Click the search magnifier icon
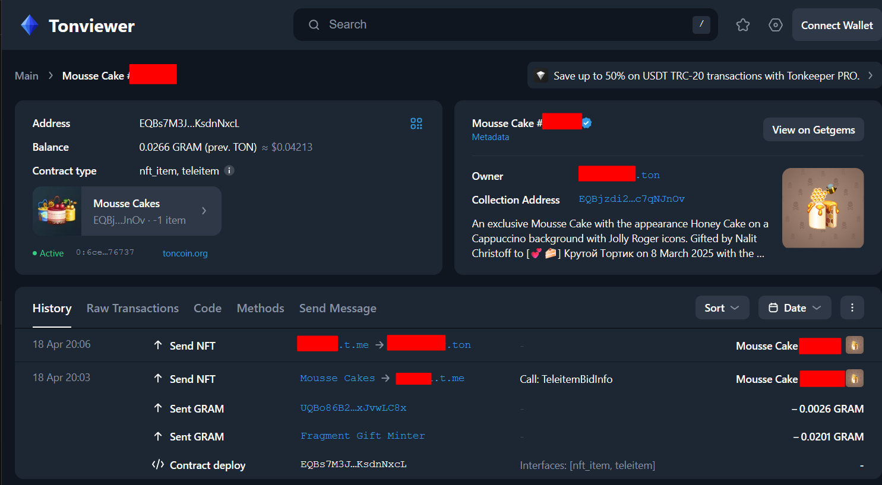Viewport: 882px width, 485px height. click(314, 25)
